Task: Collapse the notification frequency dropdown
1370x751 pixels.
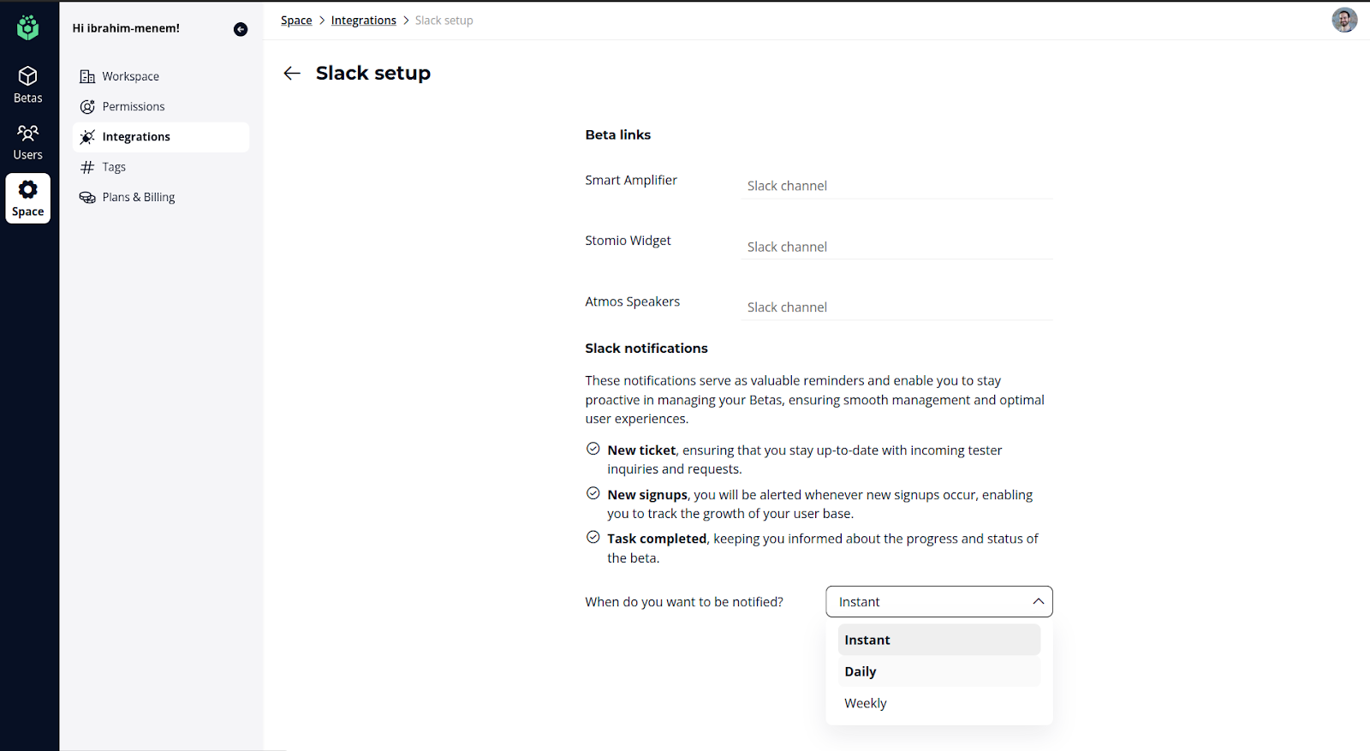Action: pyautogui.click(x=1038, y=602)
